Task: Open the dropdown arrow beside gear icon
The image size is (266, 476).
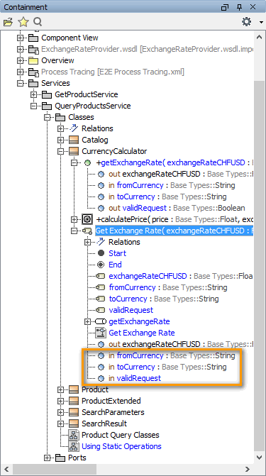Action: (x=262, y=22)
